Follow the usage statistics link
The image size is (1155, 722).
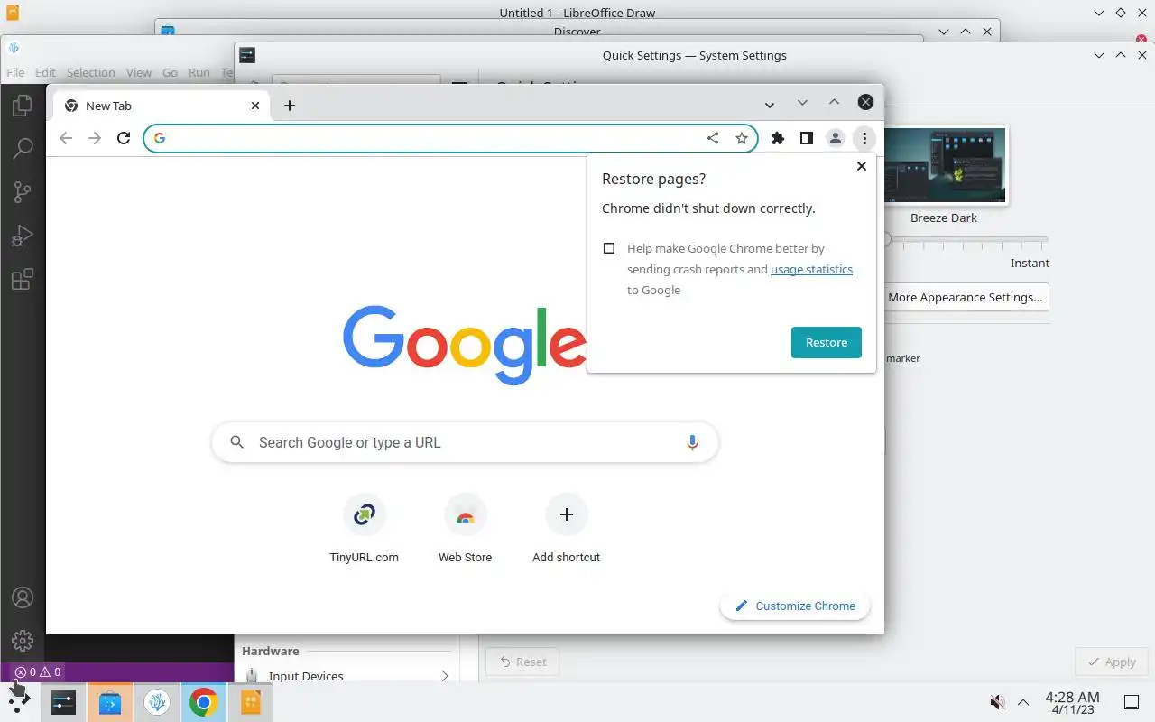pos(811,269)
